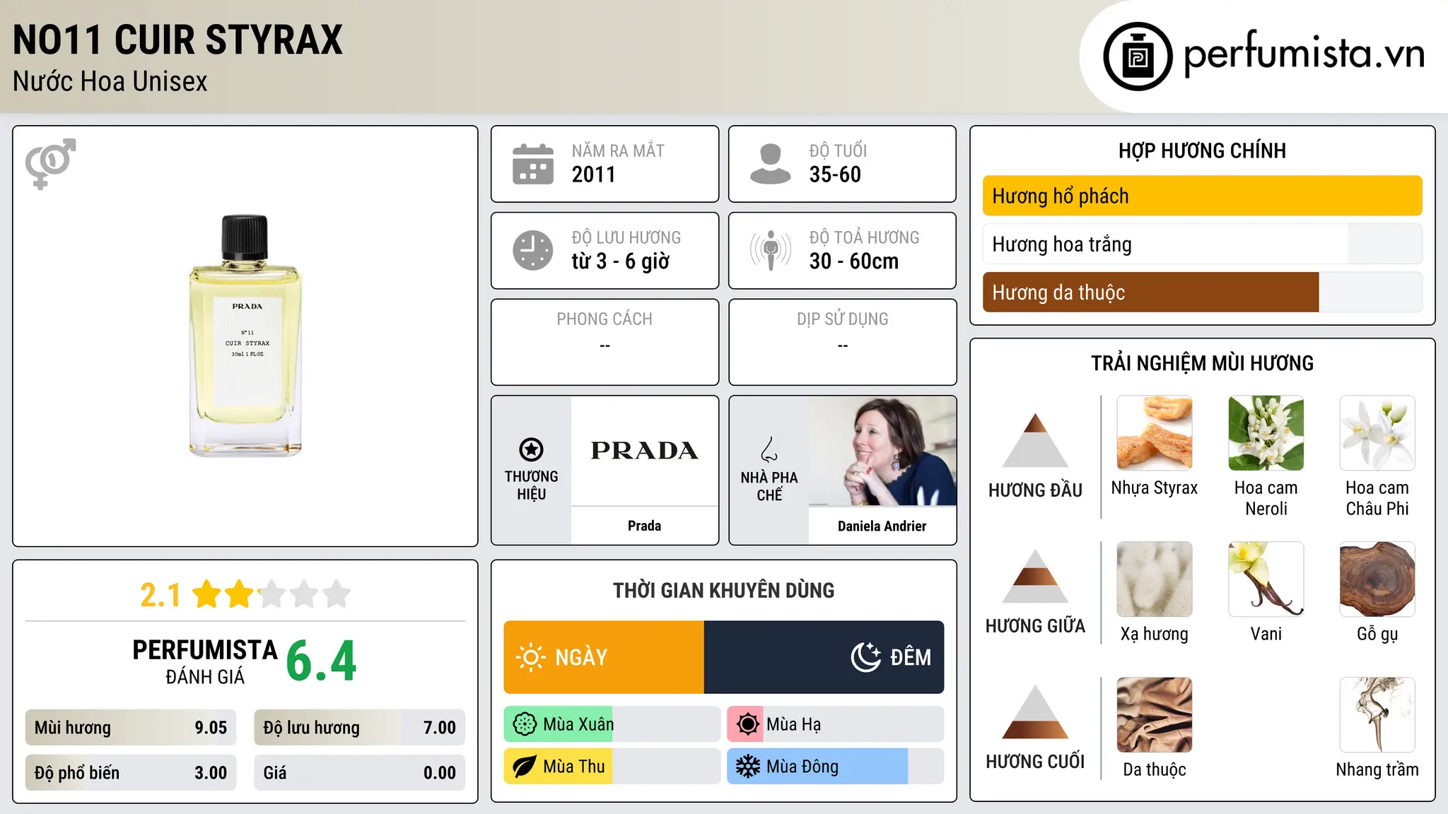Click the launch year value 2011
1448x814 pixels.
tap(594, 175)
